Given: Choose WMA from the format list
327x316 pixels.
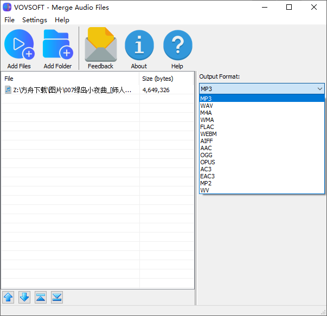Looking at the screenshot, I should coord(262,120).
